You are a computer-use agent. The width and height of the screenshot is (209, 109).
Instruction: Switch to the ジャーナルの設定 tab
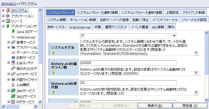click(194, 20)
